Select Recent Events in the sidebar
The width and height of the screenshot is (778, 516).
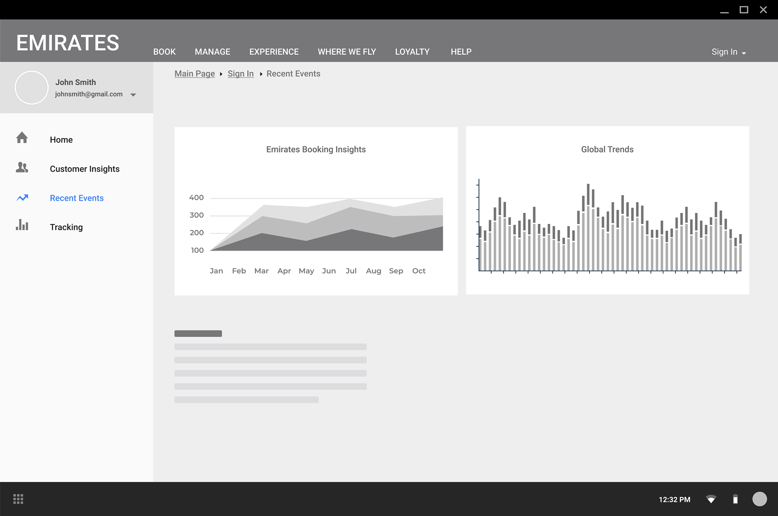77,198
